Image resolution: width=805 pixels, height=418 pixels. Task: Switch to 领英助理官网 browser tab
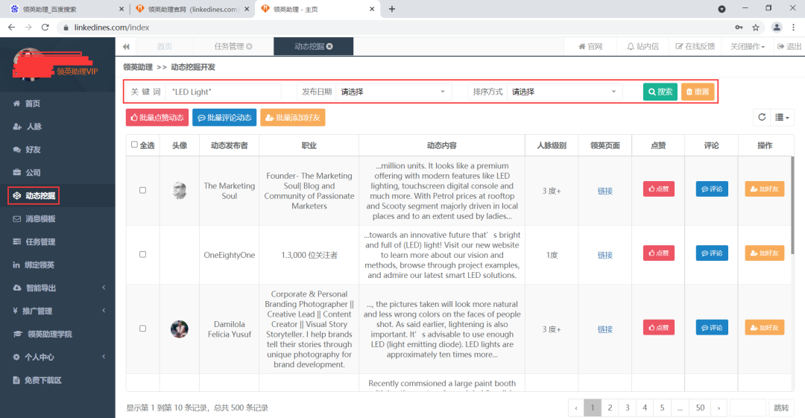click(192, 9)
